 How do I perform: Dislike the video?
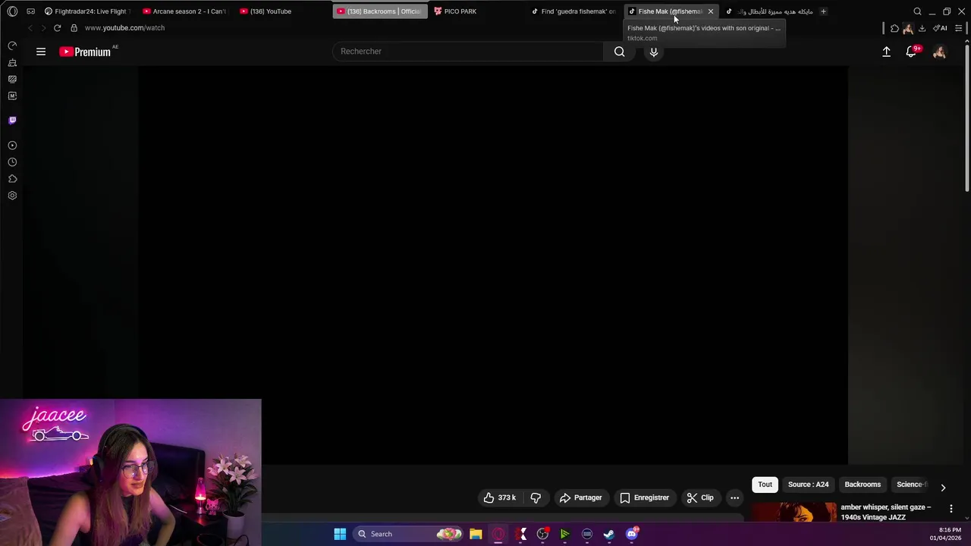536,497
